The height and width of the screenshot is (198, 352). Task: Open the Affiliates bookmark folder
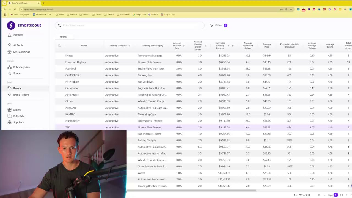[x=109, y=15]
